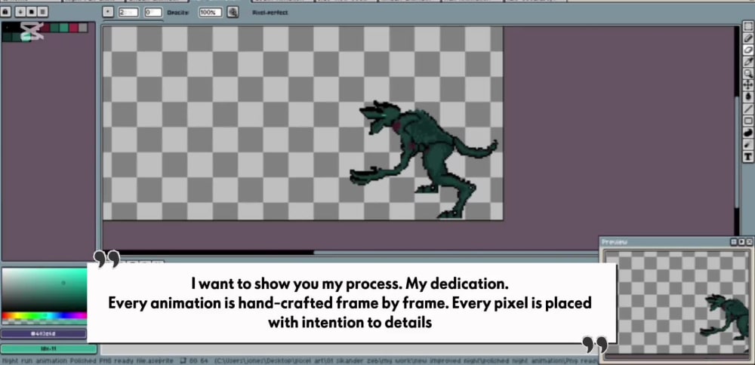Click the file path in status bar
The width and height of the screenshot is (755, 365).
(405, 360)
